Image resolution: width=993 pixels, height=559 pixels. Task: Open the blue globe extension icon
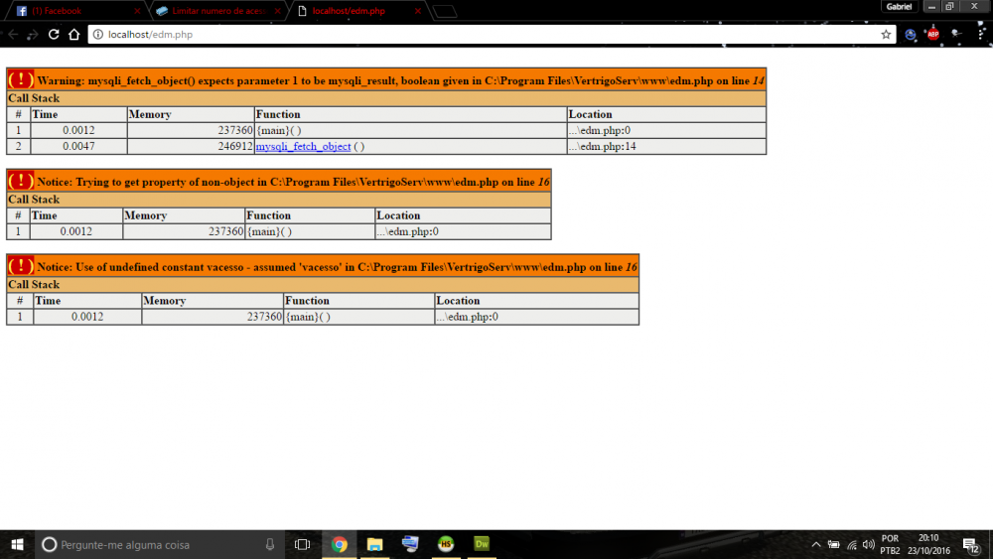coord(910,35)
